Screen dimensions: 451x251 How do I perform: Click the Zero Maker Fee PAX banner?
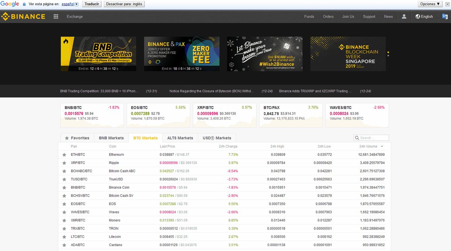coord(182,54)
